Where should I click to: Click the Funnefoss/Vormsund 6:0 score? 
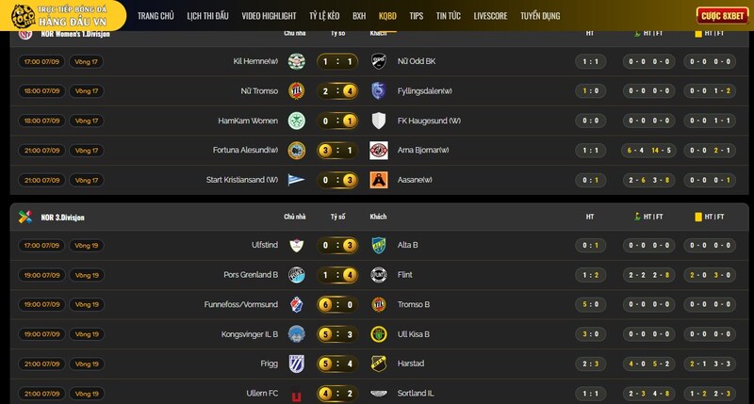(337, 304)
